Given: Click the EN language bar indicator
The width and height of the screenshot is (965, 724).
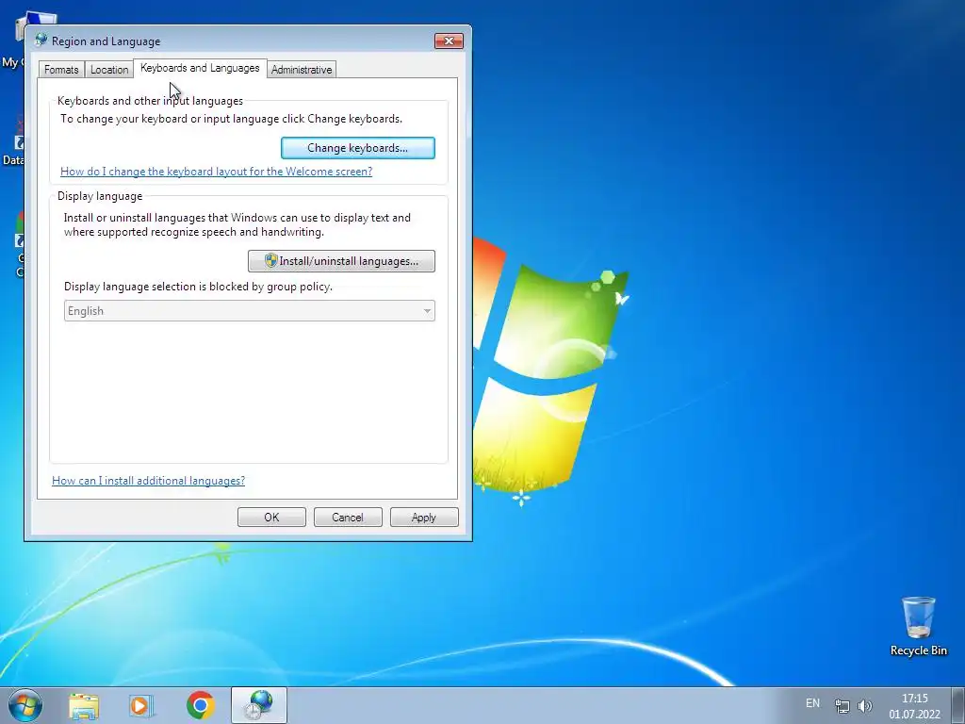Looking at the screenshot, I should point(812,703).
